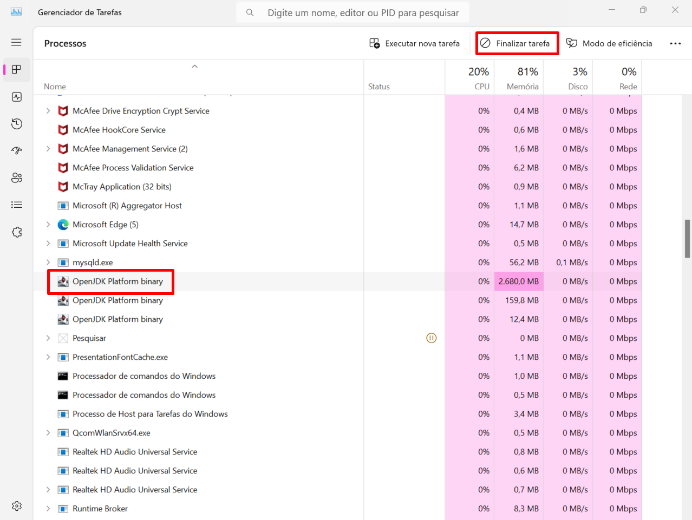Enable Modo de eficiência
This screenshot has height=520, width=692.
609,43
